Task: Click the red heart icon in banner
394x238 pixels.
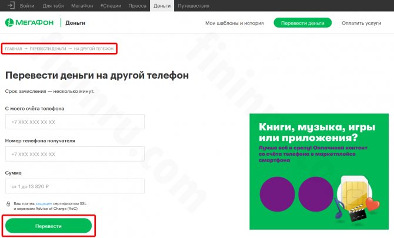Action: click(x=373, y=205)
